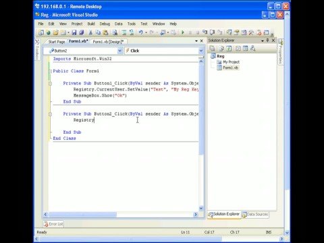Open the Solution Explorer window from the main toolbar
Screen dimensions: 324x243
(x=229, y=32)
